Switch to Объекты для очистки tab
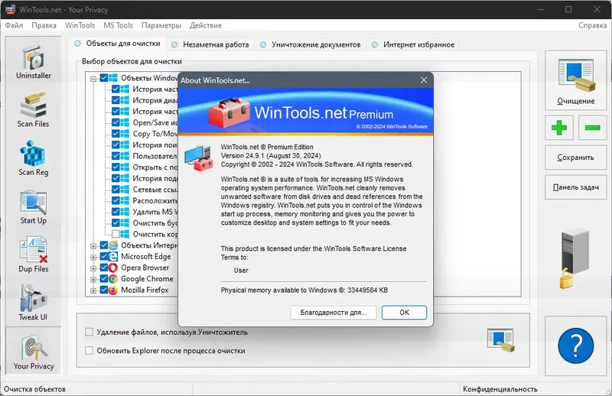Viewport: 612px width, 396px height. coord(118,44)
